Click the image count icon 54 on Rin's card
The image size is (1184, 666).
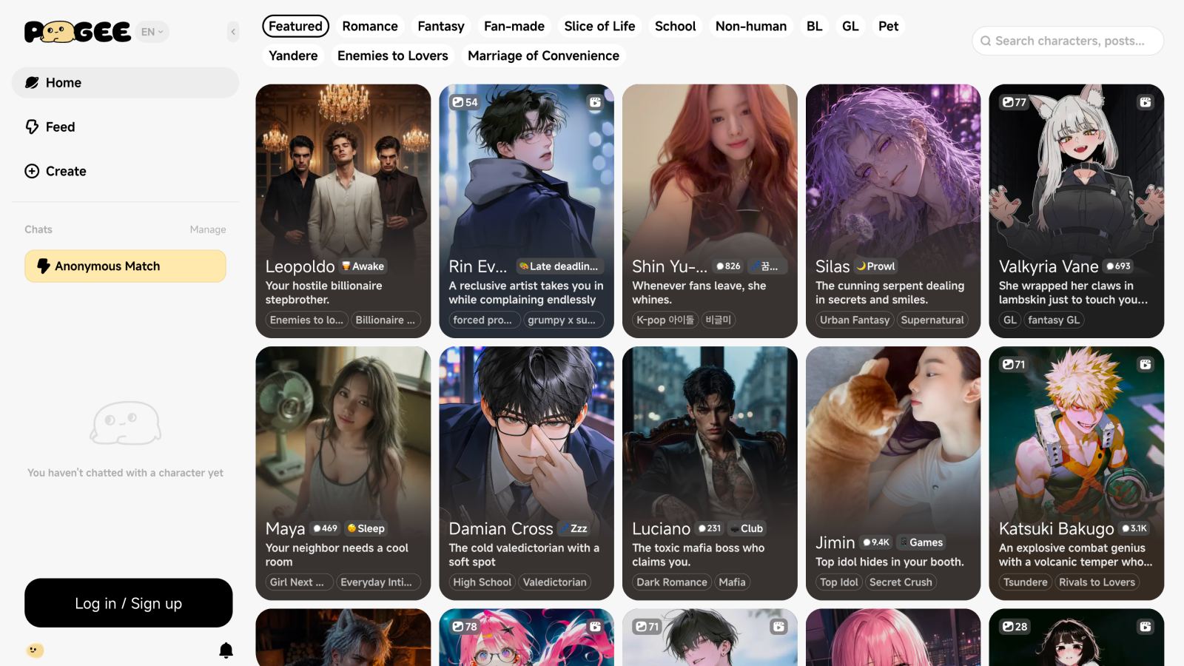(465, 102)
